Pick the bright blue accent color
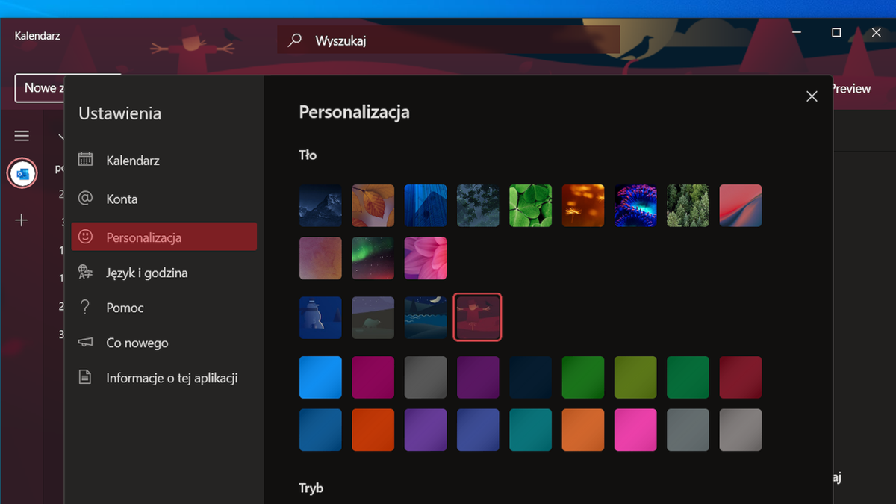The height and width of the screenshot is (504, 896). (320, 377)
